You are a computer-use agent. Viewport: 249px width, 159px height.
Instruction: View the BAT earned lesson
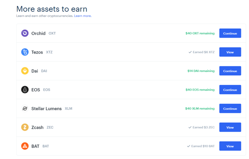coord(230,146)
